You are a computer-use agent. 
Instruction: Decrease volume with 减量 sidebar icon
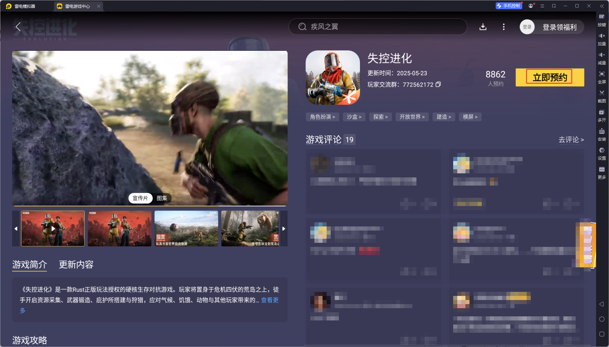click(x=602, y=58)
